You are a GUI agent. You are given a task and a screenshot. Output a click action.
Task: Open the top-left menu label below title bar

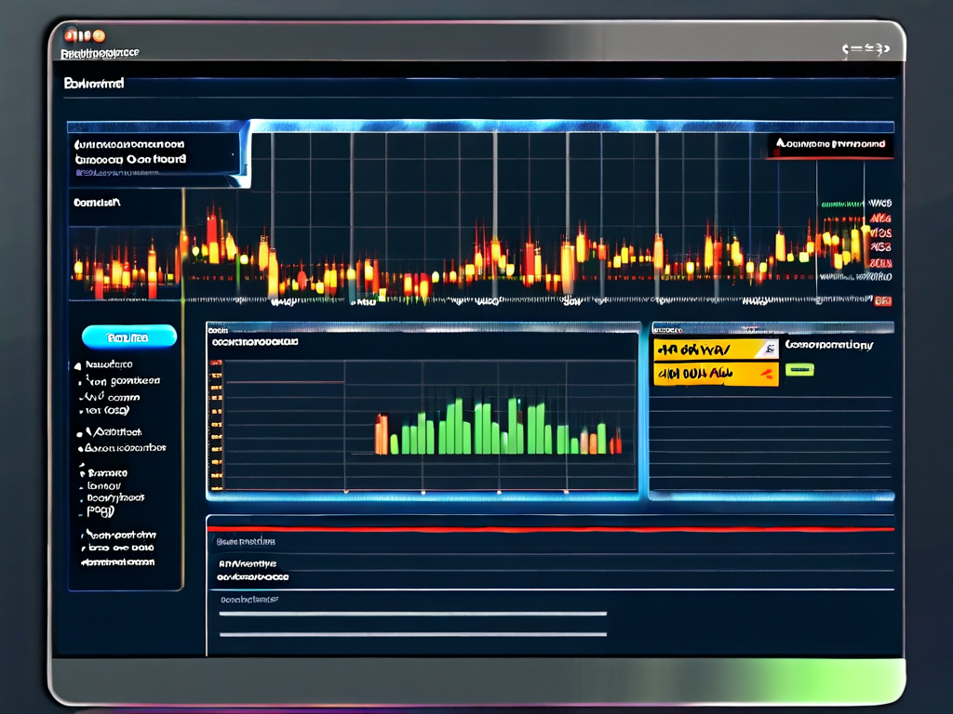point(94,84)
